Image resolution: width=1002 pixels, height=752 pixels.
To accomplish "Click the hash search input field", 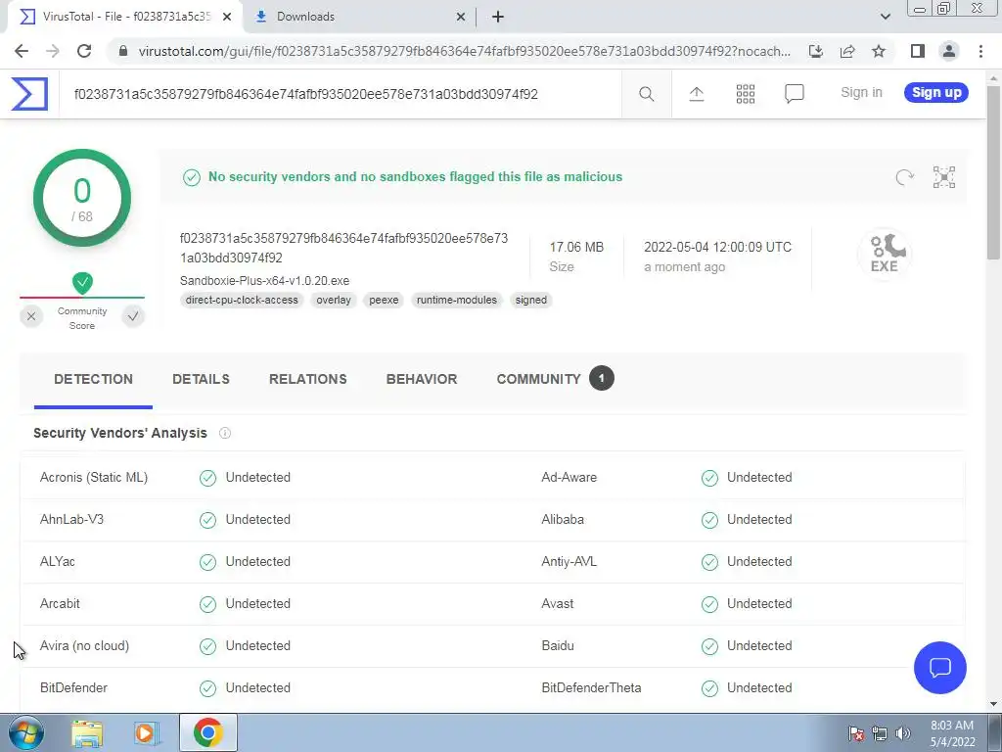I will point(340,95).
